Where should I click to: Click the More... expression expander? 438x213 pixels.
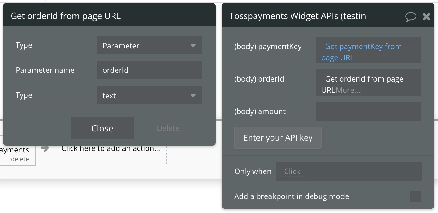348,90
